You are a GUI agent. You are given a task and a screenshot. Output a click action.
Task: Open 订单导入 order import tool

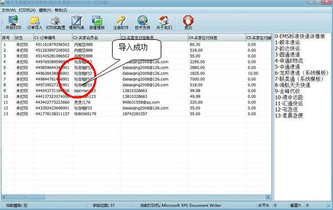pos(34,23)
